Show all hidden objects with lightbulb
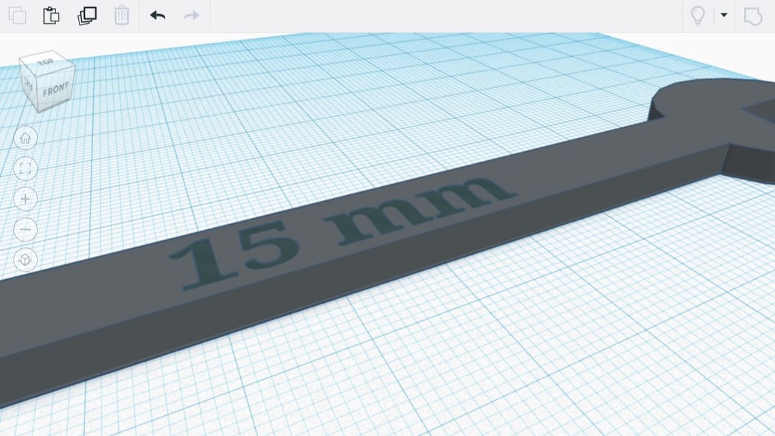This screenshot has width=775, height=436. pyautogui.click(x=697, y=15)
